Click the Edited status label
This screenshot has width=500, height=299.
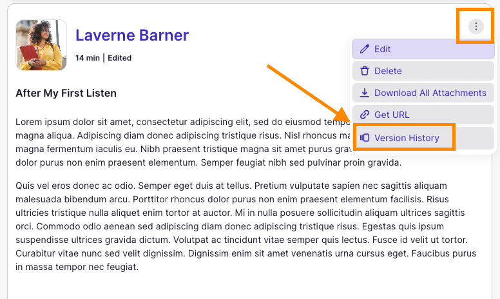[119, 58]
